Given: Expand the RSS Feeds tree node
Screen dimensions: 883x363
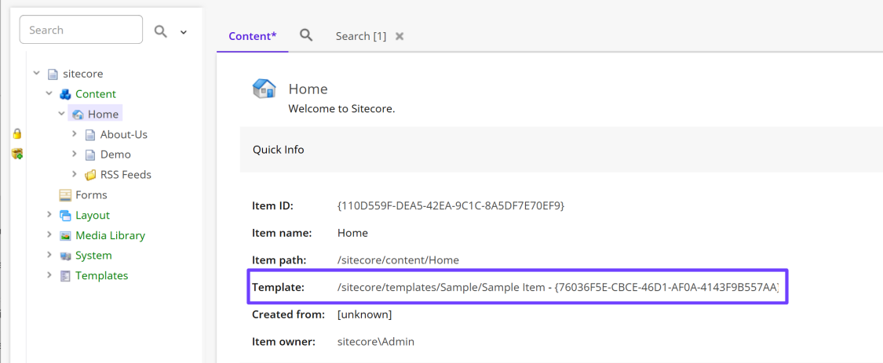Looking at the screenshot, I should [x=75, y=174].
